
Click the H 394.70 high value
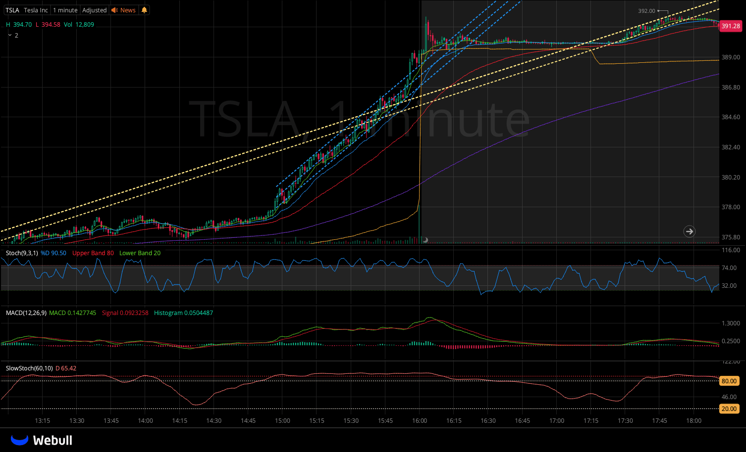point(19,24)
